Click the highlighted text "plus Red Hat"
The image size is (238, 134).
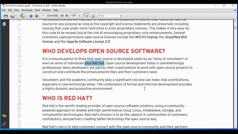(94, 63)
